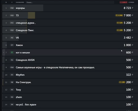Click the #14 badge on the Самые ахуенные игры row

(x=12, y=67)
